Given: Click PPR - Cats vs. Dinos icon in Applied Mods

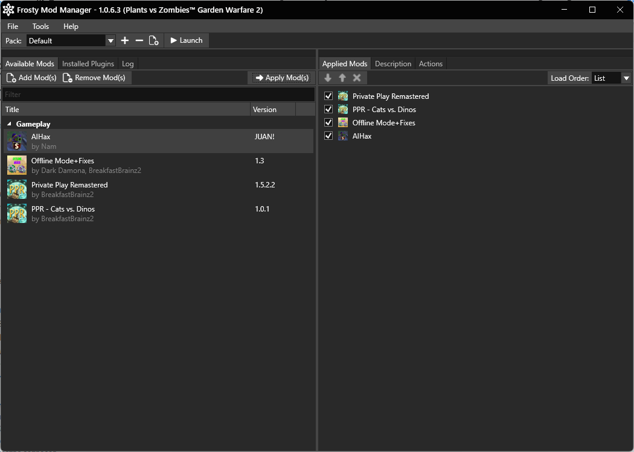Looking at the screenshot, I should [343, 109].
